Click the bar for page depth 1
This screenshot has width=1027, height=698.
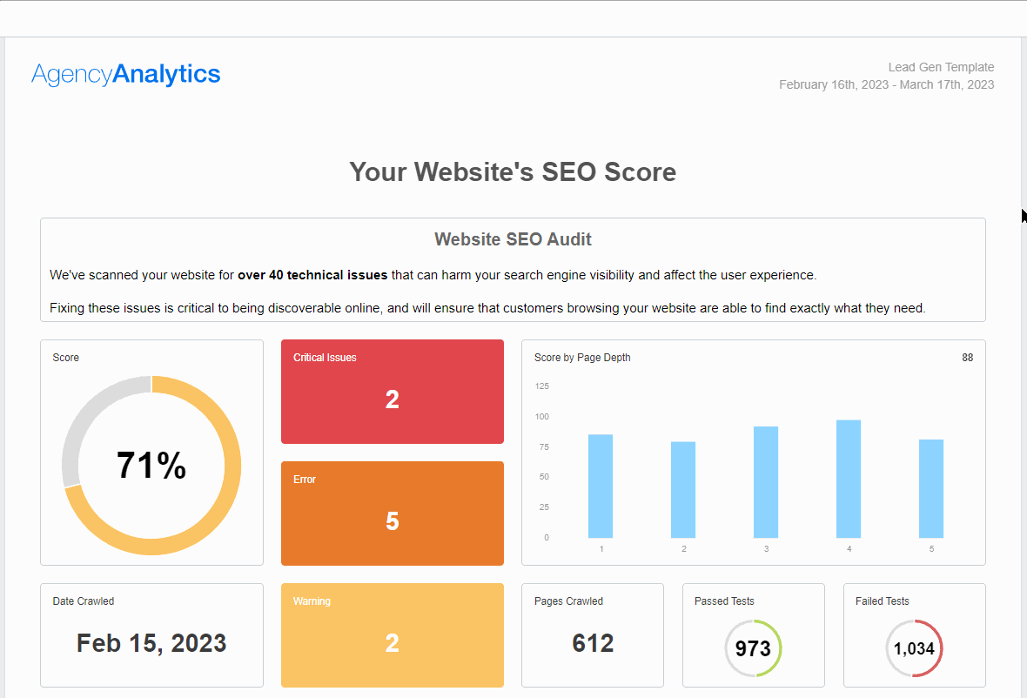601,483
